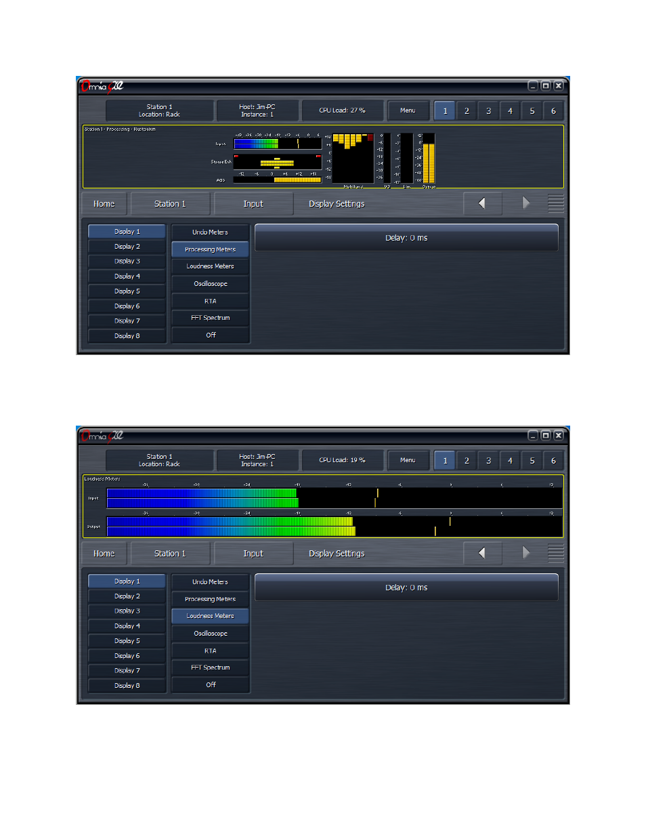
Task: Select Display 5 in top window
Action: (x=127, y=291)
